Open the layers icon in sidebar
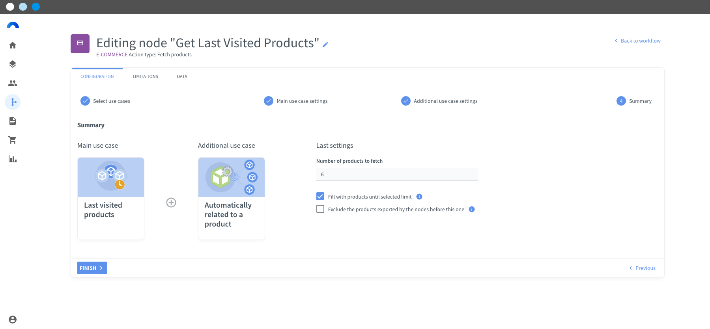This screenshot has width=710, height=329. (13, 64)
